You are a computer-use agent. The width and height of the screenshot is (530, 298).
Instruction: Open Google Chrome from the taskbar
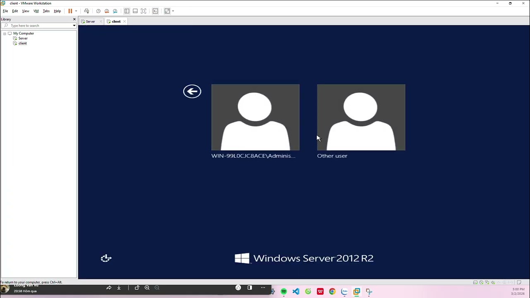click(332, 292)
